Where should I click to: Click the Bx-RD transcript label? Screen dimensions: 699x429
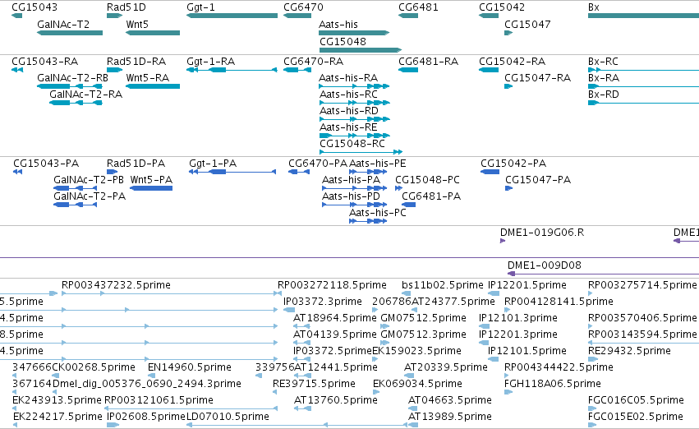point(604,94)
